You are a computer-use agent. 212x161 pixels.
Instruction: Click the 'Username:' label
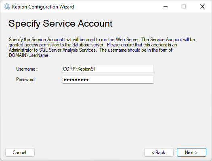click(x=26, y=69)
